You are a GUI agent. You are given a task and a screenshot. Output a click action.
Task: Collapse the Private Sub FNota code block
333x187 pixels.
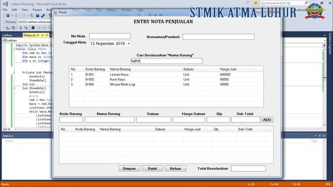point(14,73)
